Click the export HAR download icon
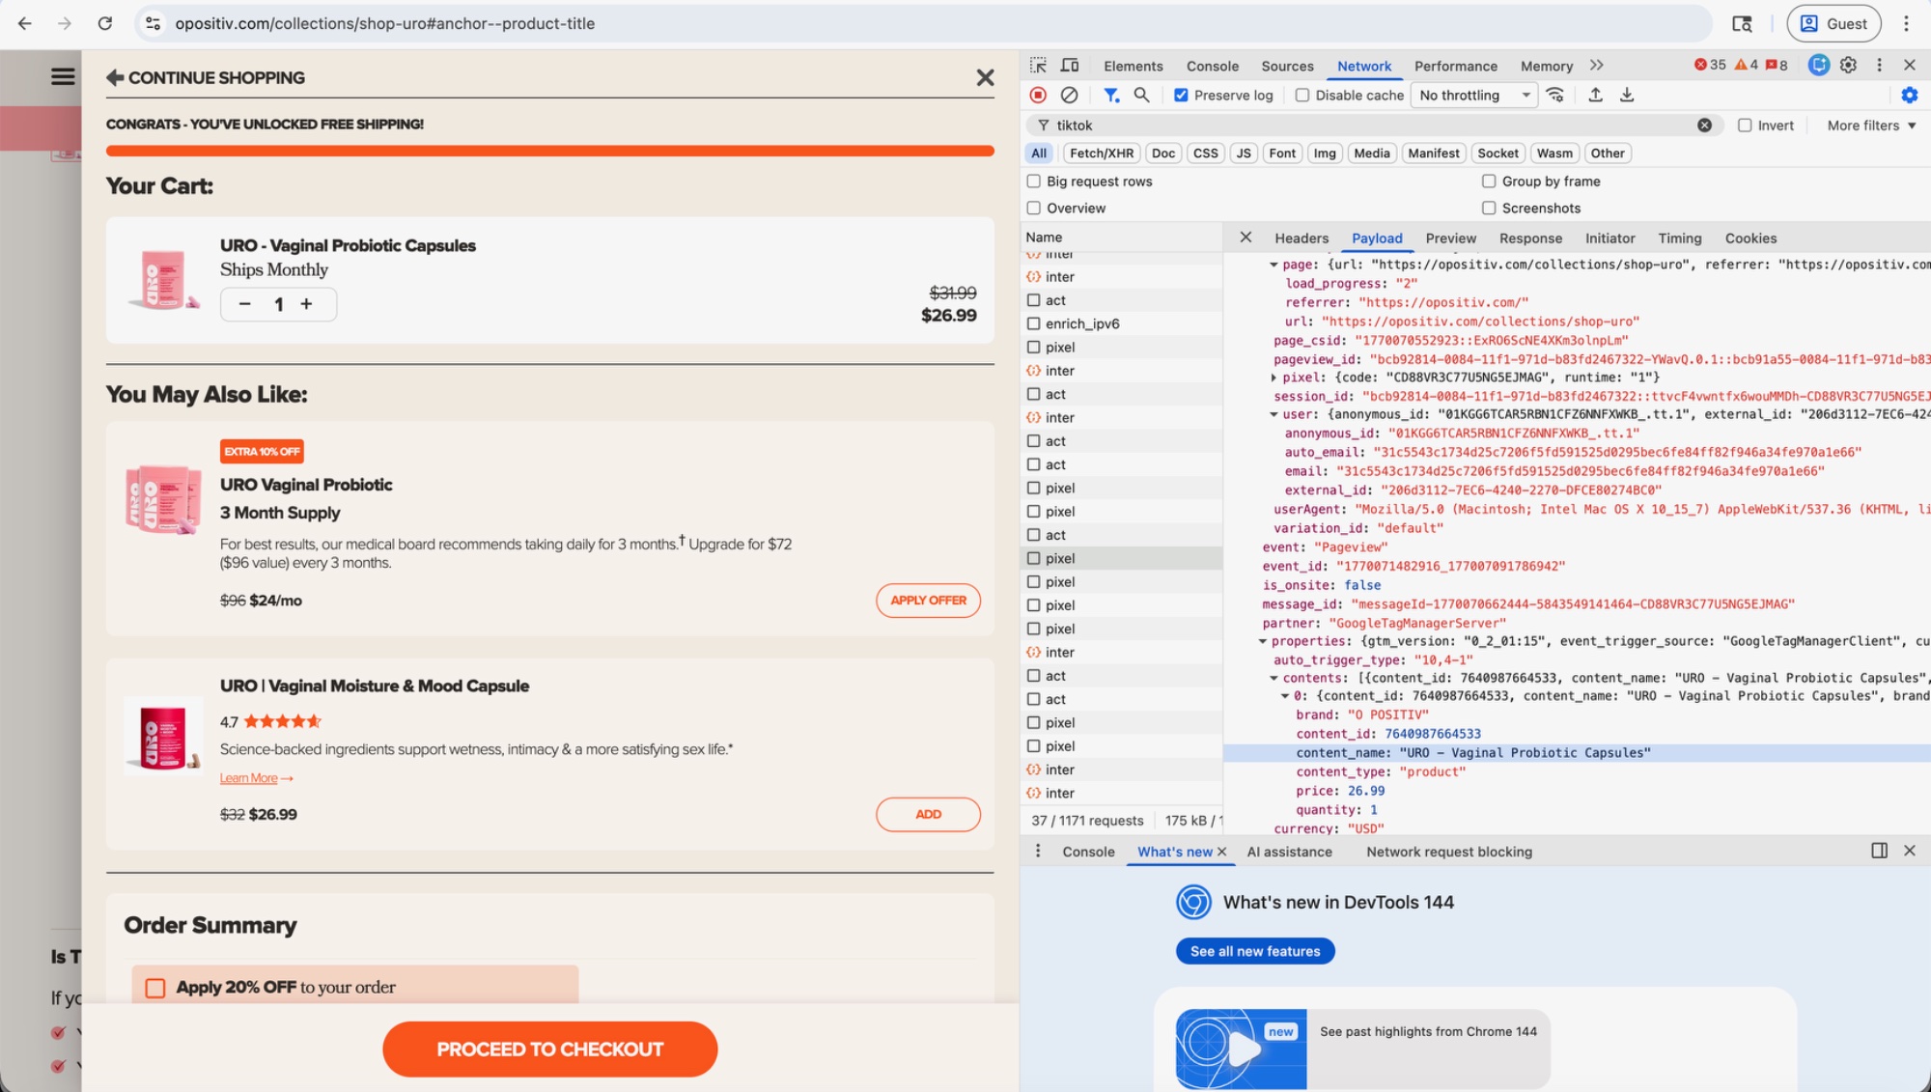The width and height of the screenshot is (1931, 1092). tap(1627, 95)
